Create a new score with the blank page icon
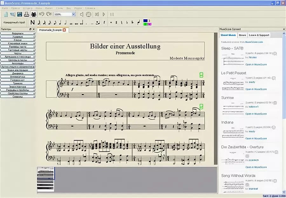This screenshot has width=286, height=198. pyautogui.click(x=6, y=14)
